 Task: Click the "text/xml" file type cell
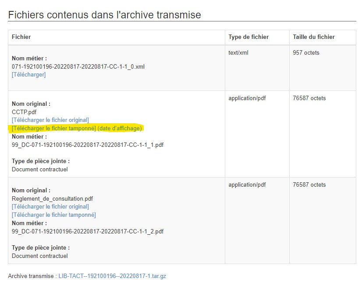click(238, 53)
